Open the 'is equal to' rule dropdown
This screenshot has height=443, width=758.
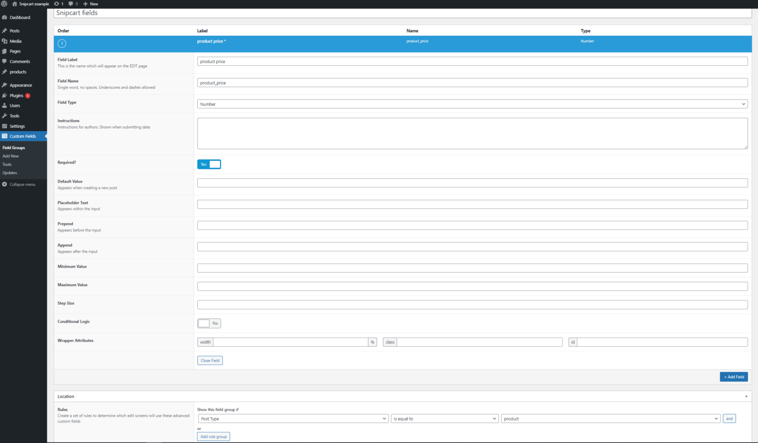pos(444,418)
